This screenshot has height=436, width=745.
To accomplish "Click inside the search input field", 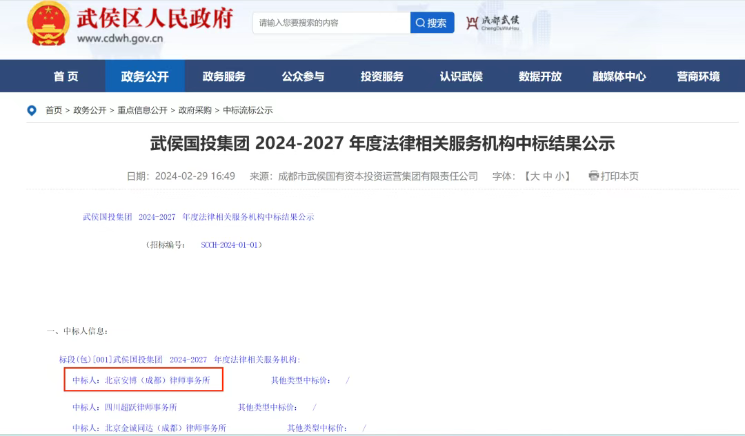I will pos(331,23).
